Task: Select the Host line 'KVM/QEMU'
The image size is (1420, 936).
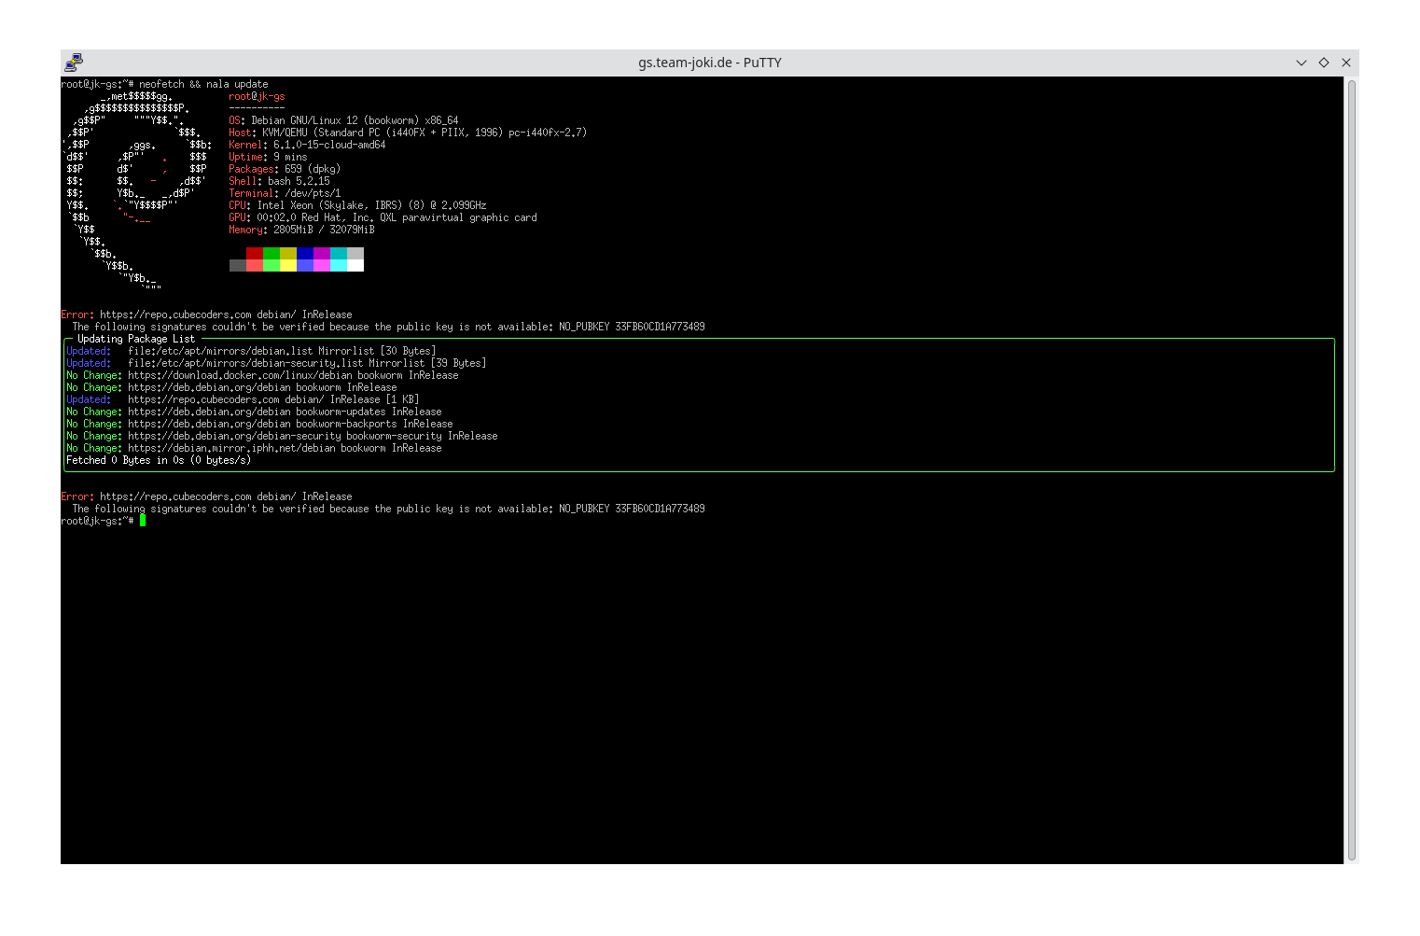Action: click(408, 133)
